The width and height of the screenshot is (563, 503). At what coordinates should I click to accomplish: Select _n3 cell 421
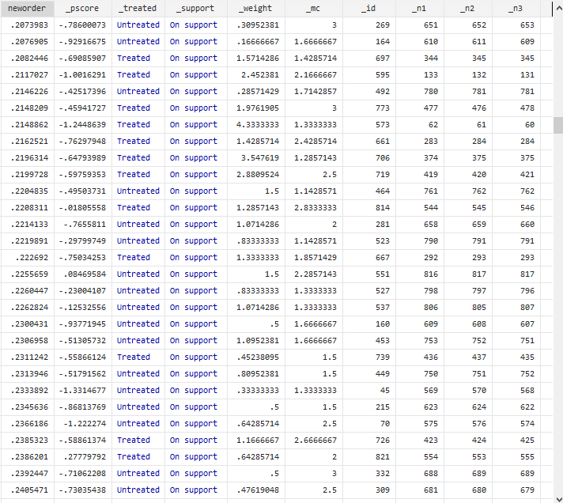tap(516, 175)
